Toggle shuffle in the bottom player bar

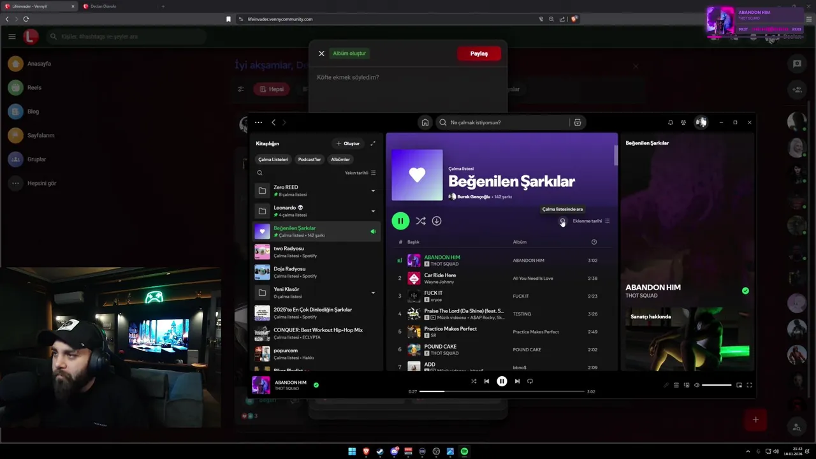tap(474, 381)
